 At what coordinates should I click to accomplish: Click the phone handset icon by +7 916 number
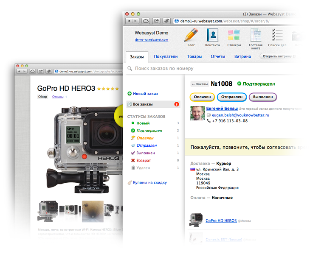(x=209, y=121)
